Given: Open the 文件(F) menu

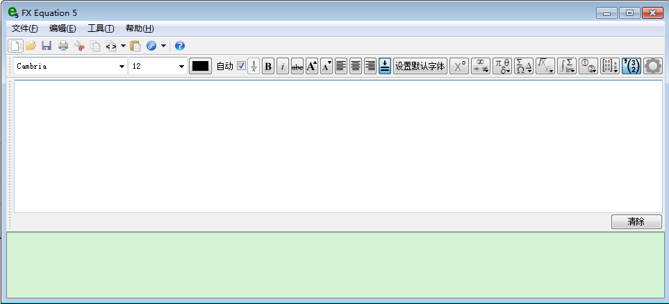Looking at the screenshot, I should click(25, 28).
